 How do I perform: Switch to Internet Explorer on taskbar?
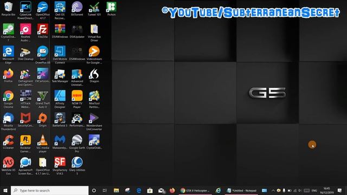coord(218,190)
